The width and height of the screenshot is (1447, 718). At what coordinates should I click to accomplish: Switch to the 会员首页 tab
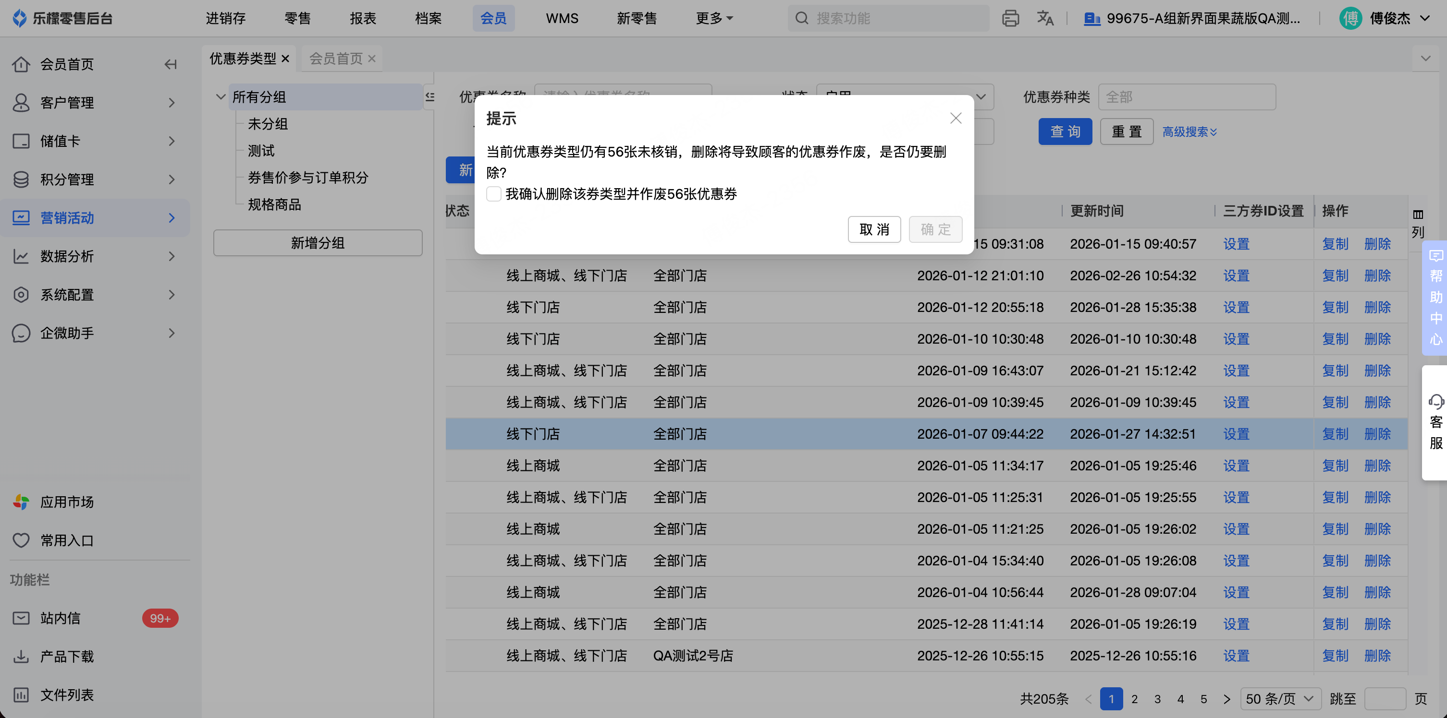coord(336,59)
